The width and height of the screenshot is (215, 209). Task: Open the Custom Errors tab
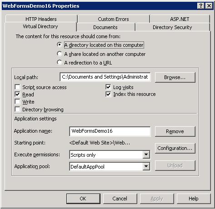click(x=113, y=19)
